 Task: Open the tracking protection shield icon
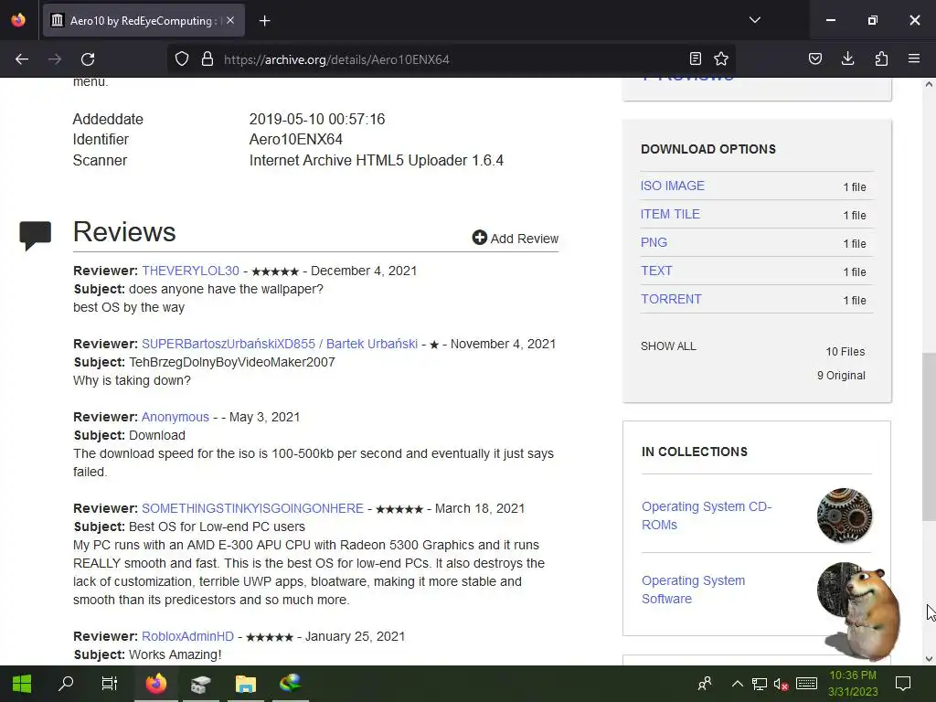pyautogui.click(x=182, y=59)
